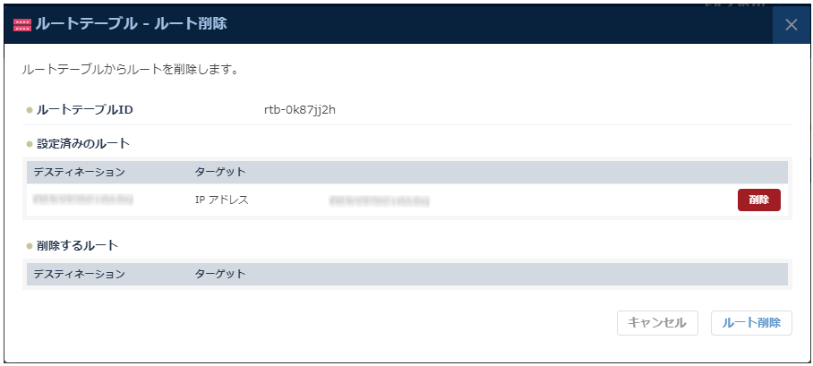This screenshot has width=813, height=366.
Task: Click デスティネーション header in 削除するルート table
Action: point(79,274)
